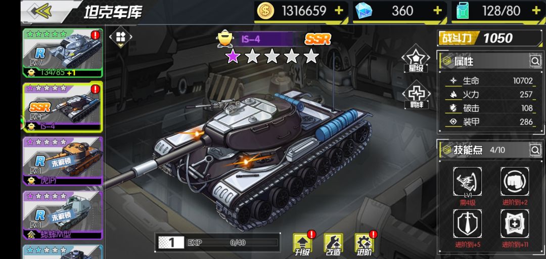Select the sword shield skill icon
Image resolution: width=546 pixels, height=259 pixels.
(x=467, y=224)
